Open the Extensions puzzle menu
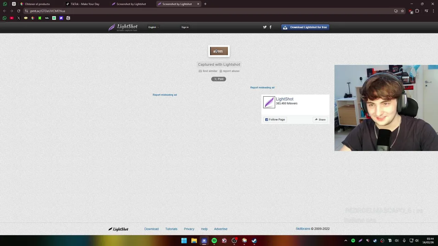This screenshot has height=246, width=438. (x=417, y=11)
